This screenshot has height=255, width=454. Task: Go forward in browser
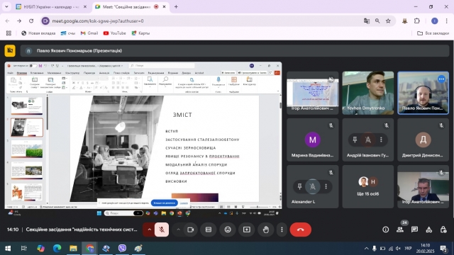click(19, 21)
